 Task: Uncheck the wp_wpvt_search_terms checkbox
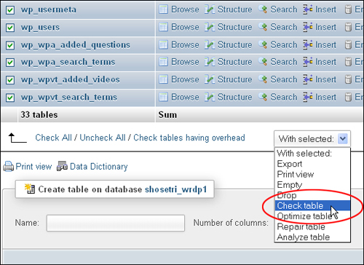click(x=10, y=98)
